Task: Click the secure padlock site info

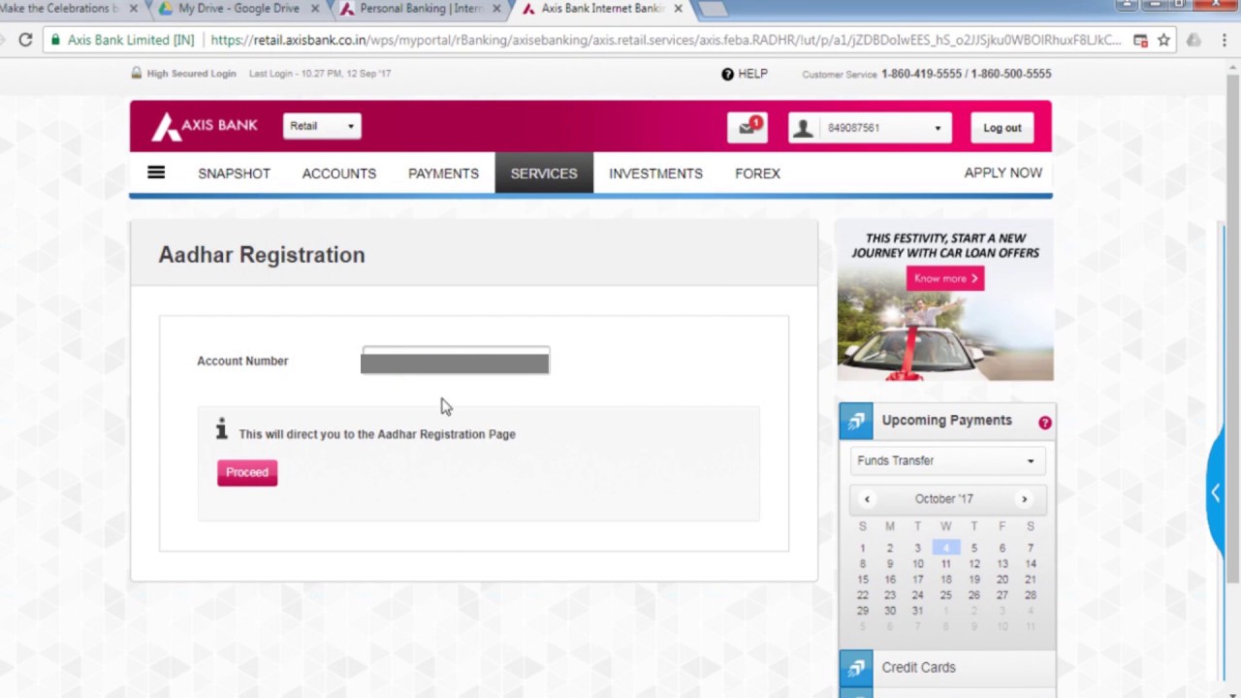Action: (x=55, y=40)
